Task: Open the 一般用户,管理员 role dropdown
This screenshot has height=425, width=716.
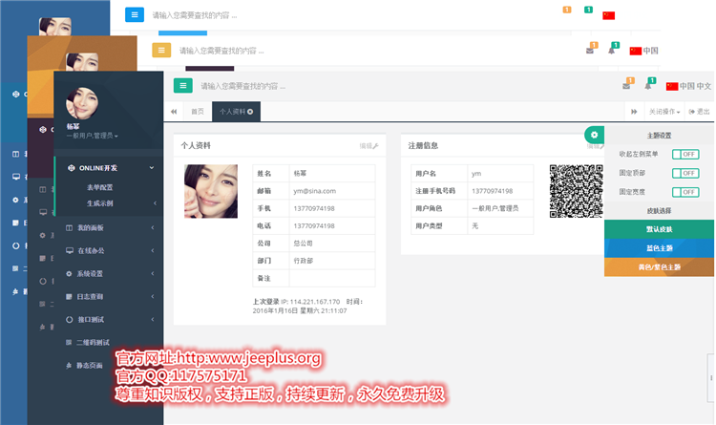Action: point(93,136)
